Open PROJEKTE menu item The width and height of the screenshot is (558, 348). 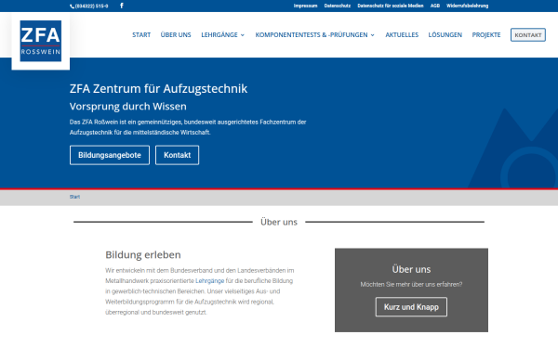[x=486, y=35]
